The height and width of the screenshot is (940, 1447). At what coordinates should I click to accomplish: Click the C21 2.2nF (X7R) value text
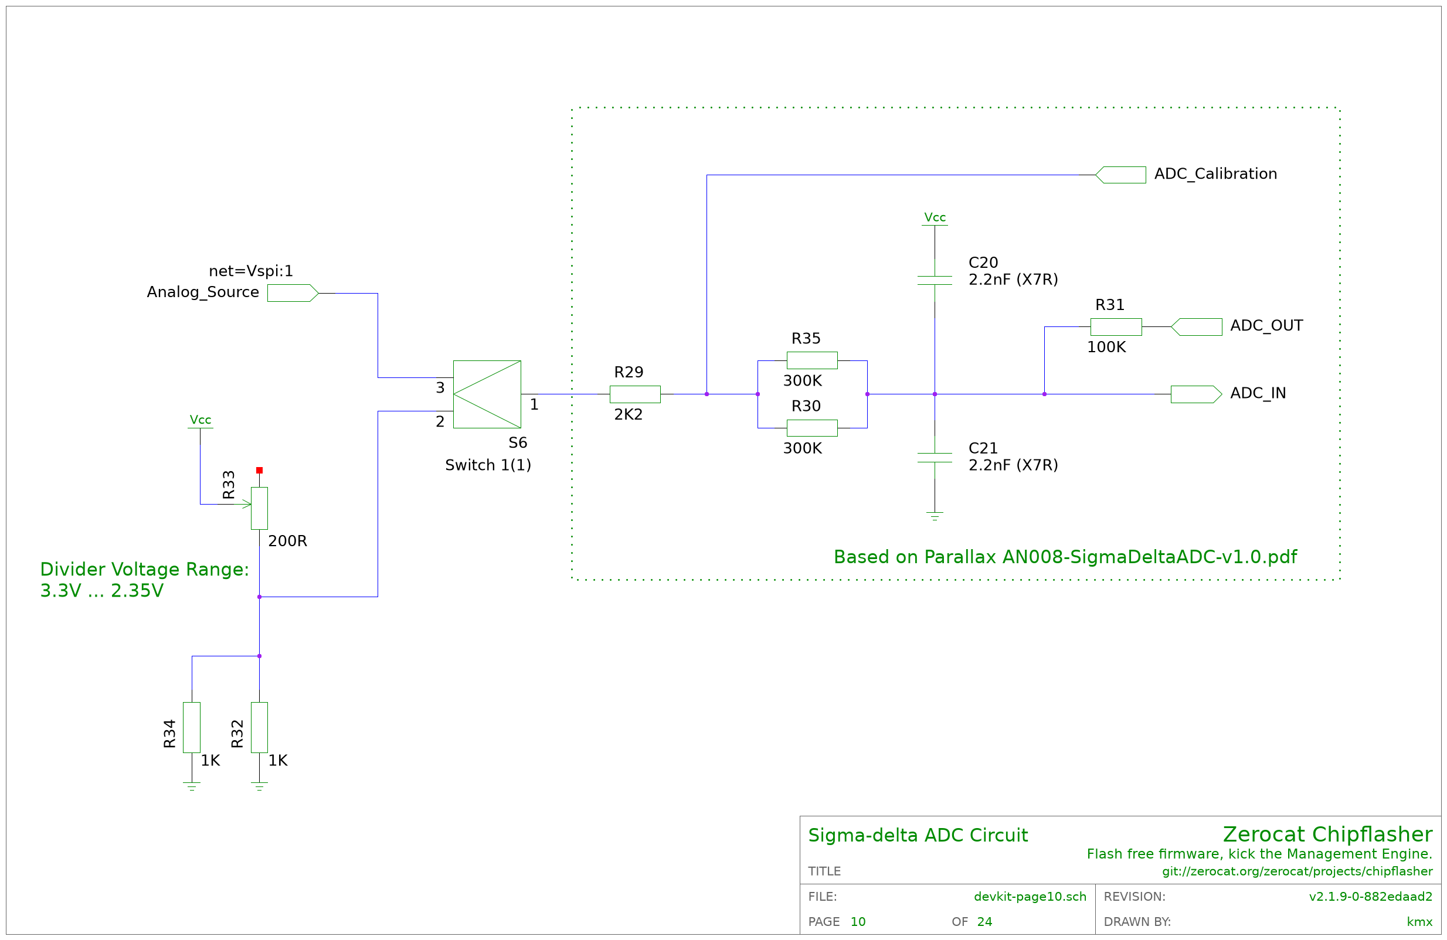[x=1013, y=465]
